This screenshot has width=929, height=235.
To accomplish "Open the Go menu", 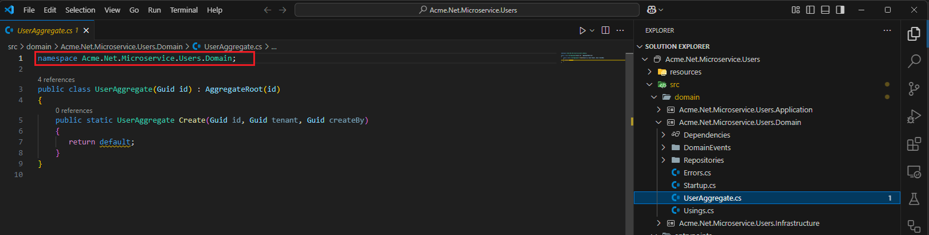I will [x=134, y=10].
